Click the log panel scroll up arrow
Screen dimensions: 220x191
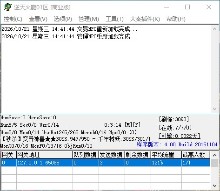point(214,29)
